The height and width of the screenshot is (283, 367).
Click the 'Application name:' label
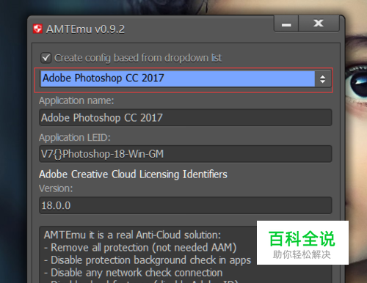tap(76, 100)
